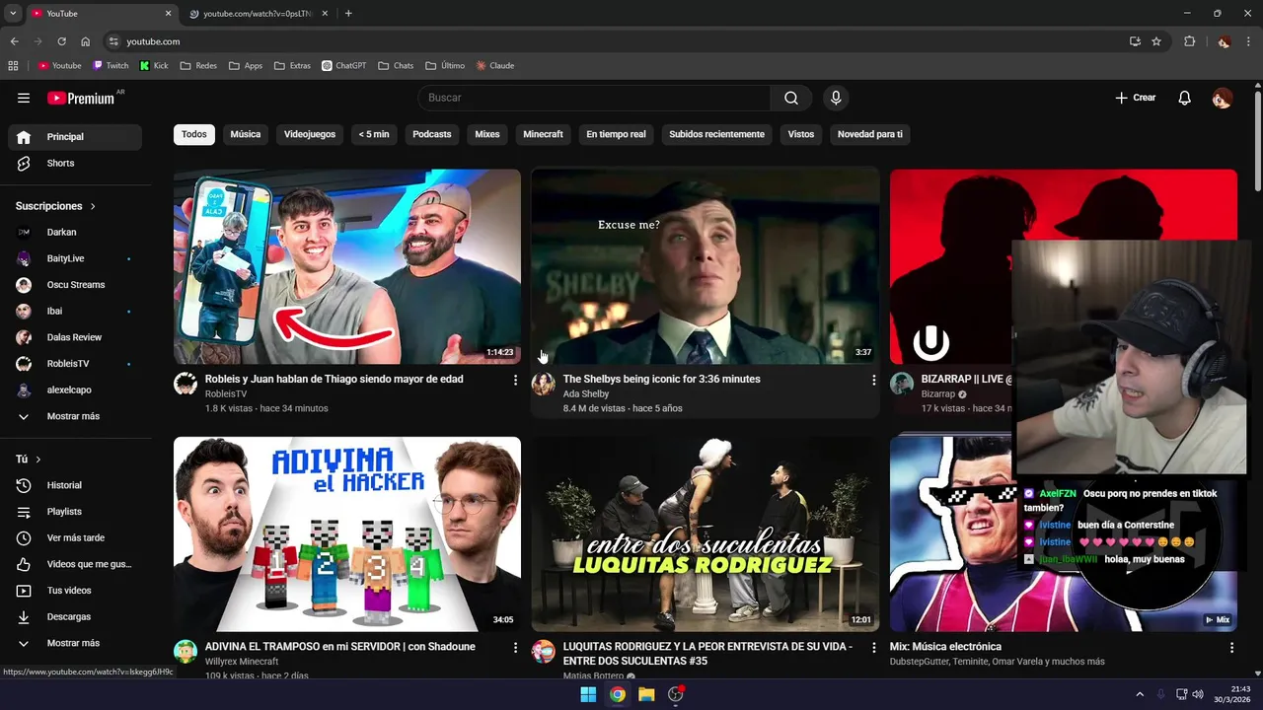This screenshot has height=710, width=1263.
Task: Open Shorts in the sidebar
Action: click(75, 163)
